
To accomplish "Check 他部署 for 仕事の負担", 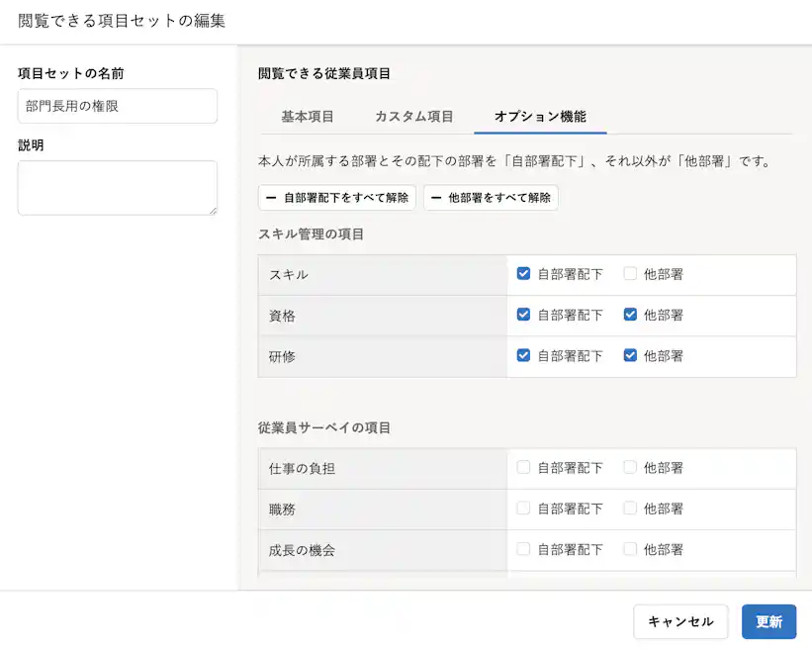I will point(629,467).
